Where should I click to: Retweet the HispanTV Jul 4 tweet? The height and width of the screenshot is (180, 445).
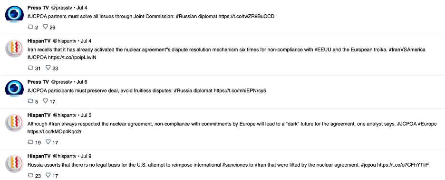tap(30, 68)
